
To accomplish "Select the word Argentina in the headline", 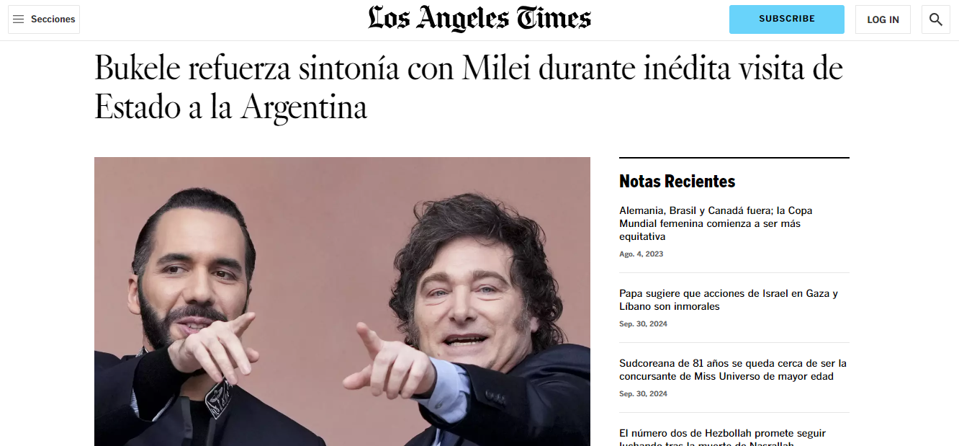I will click(304, 107).
